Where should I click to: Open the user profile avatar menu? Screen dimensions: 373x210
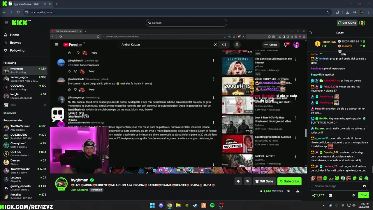point(362,23)
